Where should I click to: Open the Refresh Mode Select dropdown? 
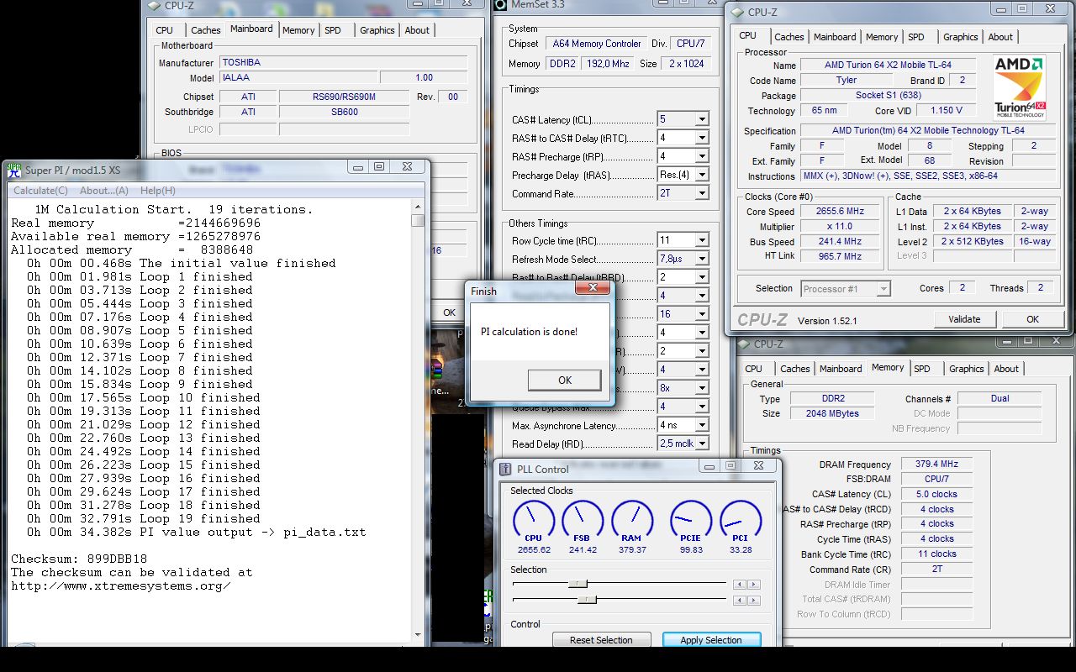701,260
